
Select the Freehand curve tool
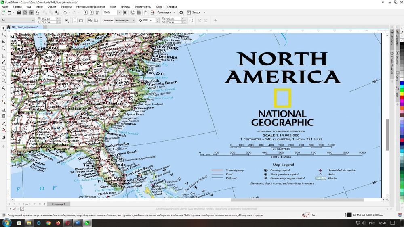coord(3,56)
